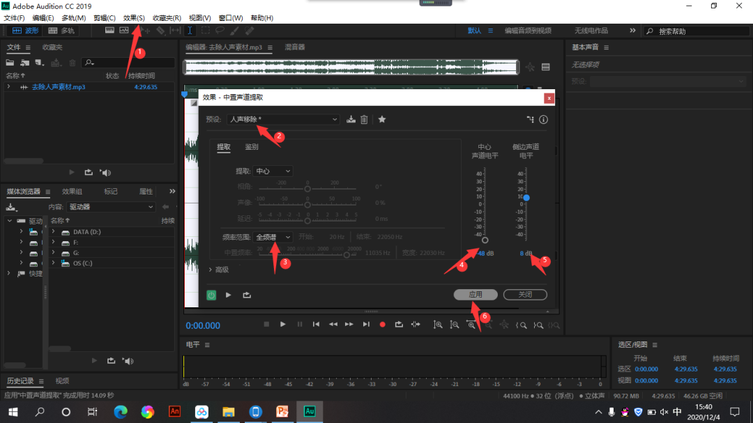753x423 pixels.
Task: Show the spectral pitch display icon
Action: (124, 30)
